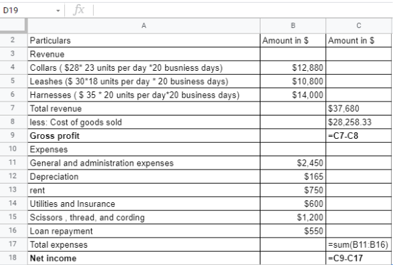Select row 8 header

(x=13, y=122)
